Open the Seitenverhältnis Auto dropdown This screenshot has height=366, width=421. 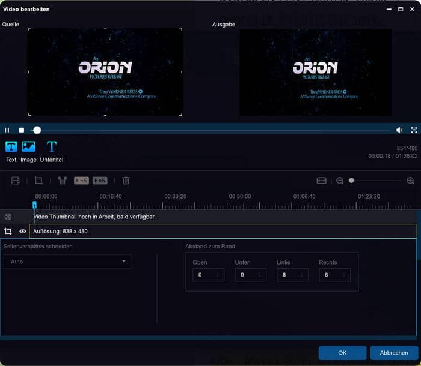pos(67,262)
